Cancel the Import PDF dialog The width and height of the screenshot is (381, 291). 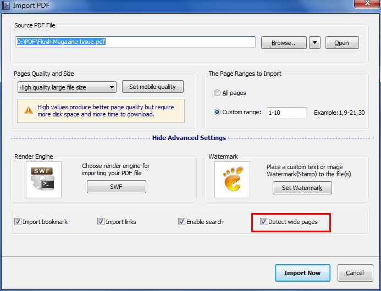355,273
